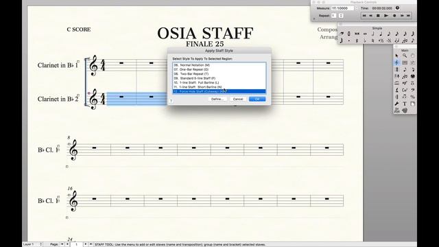Viewport: 439px width, 247px height.
Task: Fast forward in Playback Controls
Action: point(402,16)
